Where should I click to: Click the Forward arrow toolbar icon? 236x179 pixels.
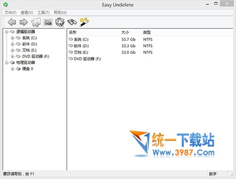coord(24,22)
